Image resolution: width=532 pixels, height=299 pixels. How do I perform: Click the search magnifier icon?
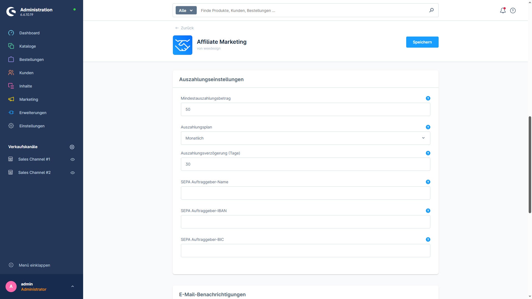431,10
